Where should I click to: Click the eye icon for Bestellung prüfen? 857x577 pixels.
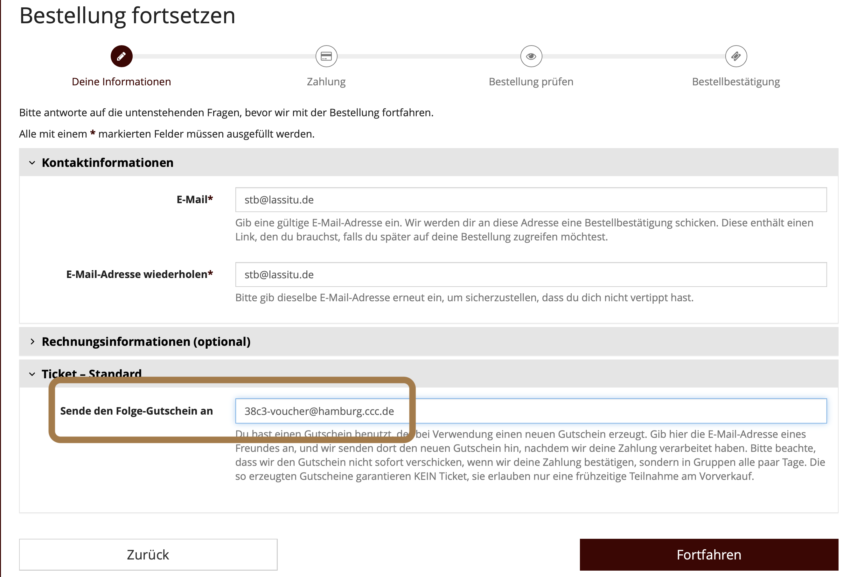pos(531,56)
